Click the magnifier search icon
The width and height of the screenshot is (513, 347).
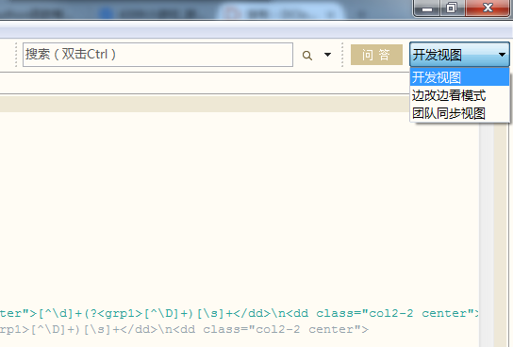coord(306,56)
